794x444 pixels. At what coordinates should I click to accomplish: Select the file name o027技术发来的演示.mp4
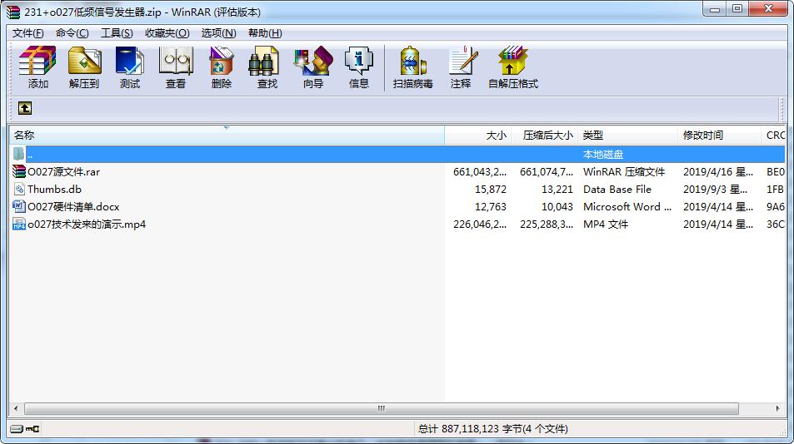[x=87, y=224]
